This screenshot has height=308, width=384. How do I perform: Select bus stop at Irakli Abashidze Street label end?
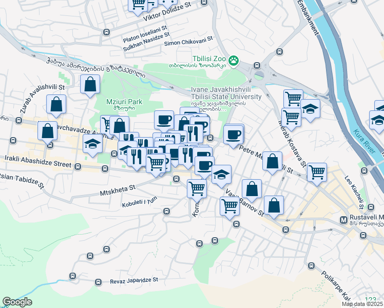coord(78,167)
